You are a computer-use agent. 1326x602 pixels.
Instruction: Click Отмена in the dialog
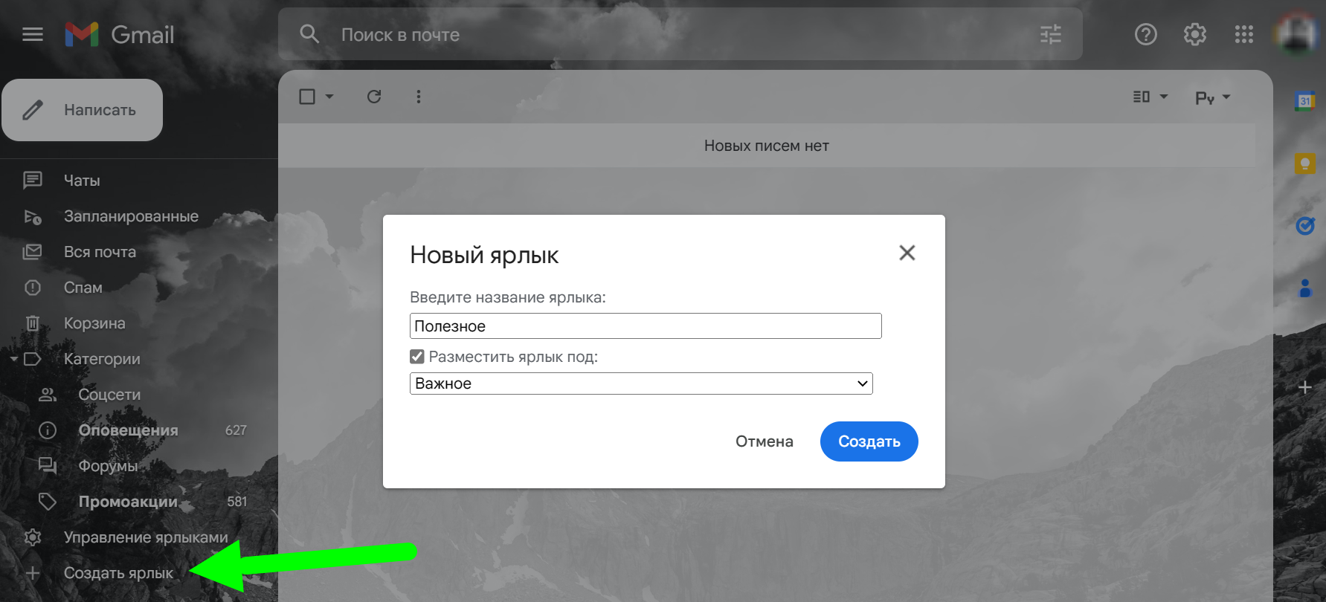[x=765, y=441]
